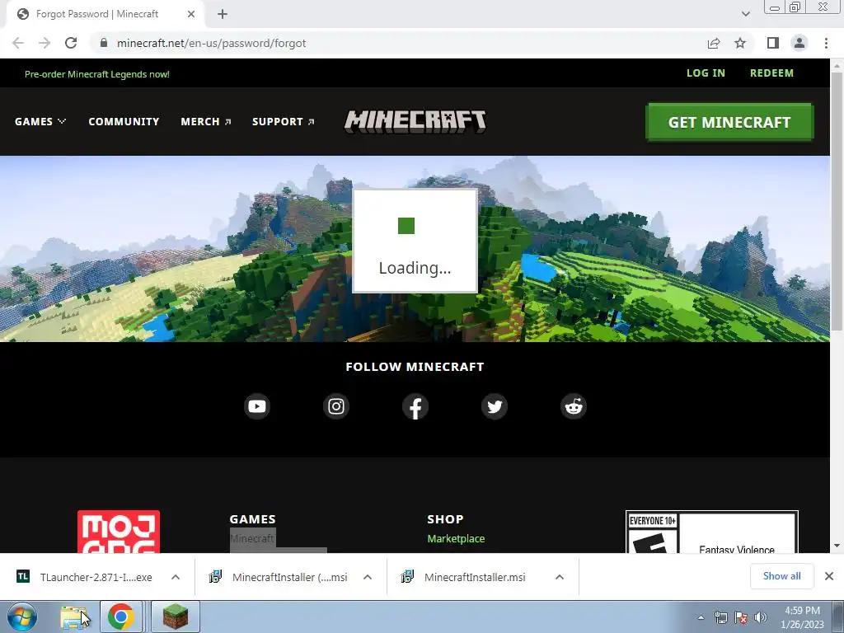Open Minecraft YouTube channel icon
The width and height of the screenshot is (844, 633).
point(257,406)
